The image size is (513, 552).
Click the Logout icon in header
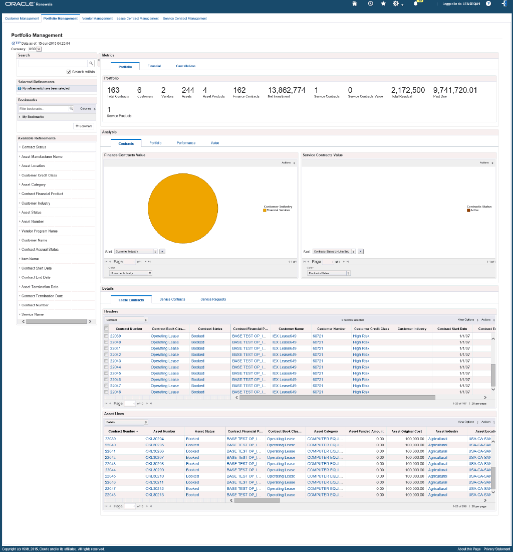pos(504,4)
